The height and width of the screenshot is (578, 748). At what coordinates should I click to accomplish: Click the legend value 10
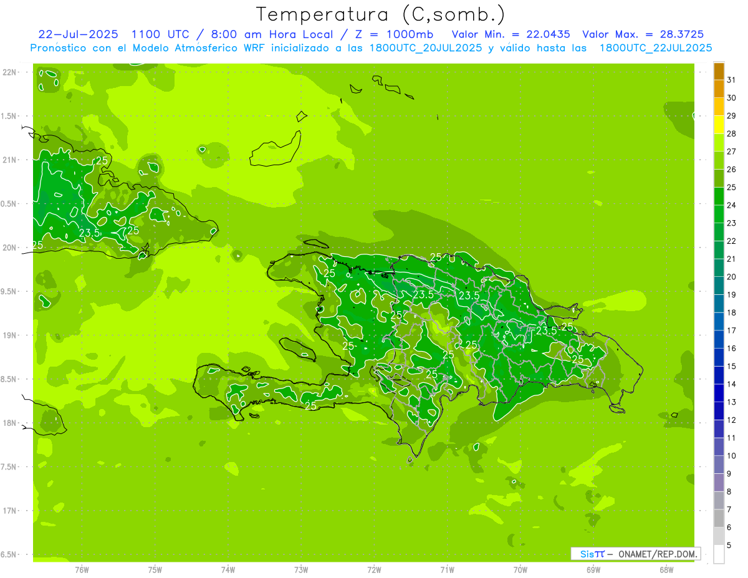(x=731, y=456)
